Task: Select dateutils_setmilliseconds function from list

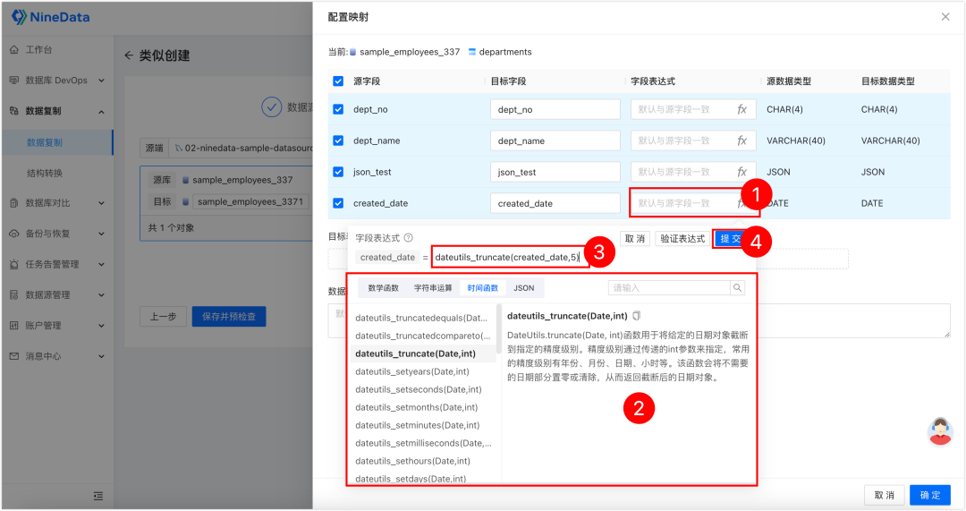Action: tap(423, 443)
